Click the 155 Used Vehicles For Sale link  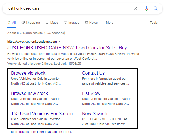(x=42, y=113)
